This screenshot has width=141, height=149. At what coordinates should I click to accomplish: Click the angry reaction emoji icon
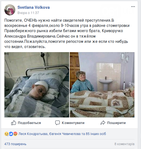[x=15, y=134]
